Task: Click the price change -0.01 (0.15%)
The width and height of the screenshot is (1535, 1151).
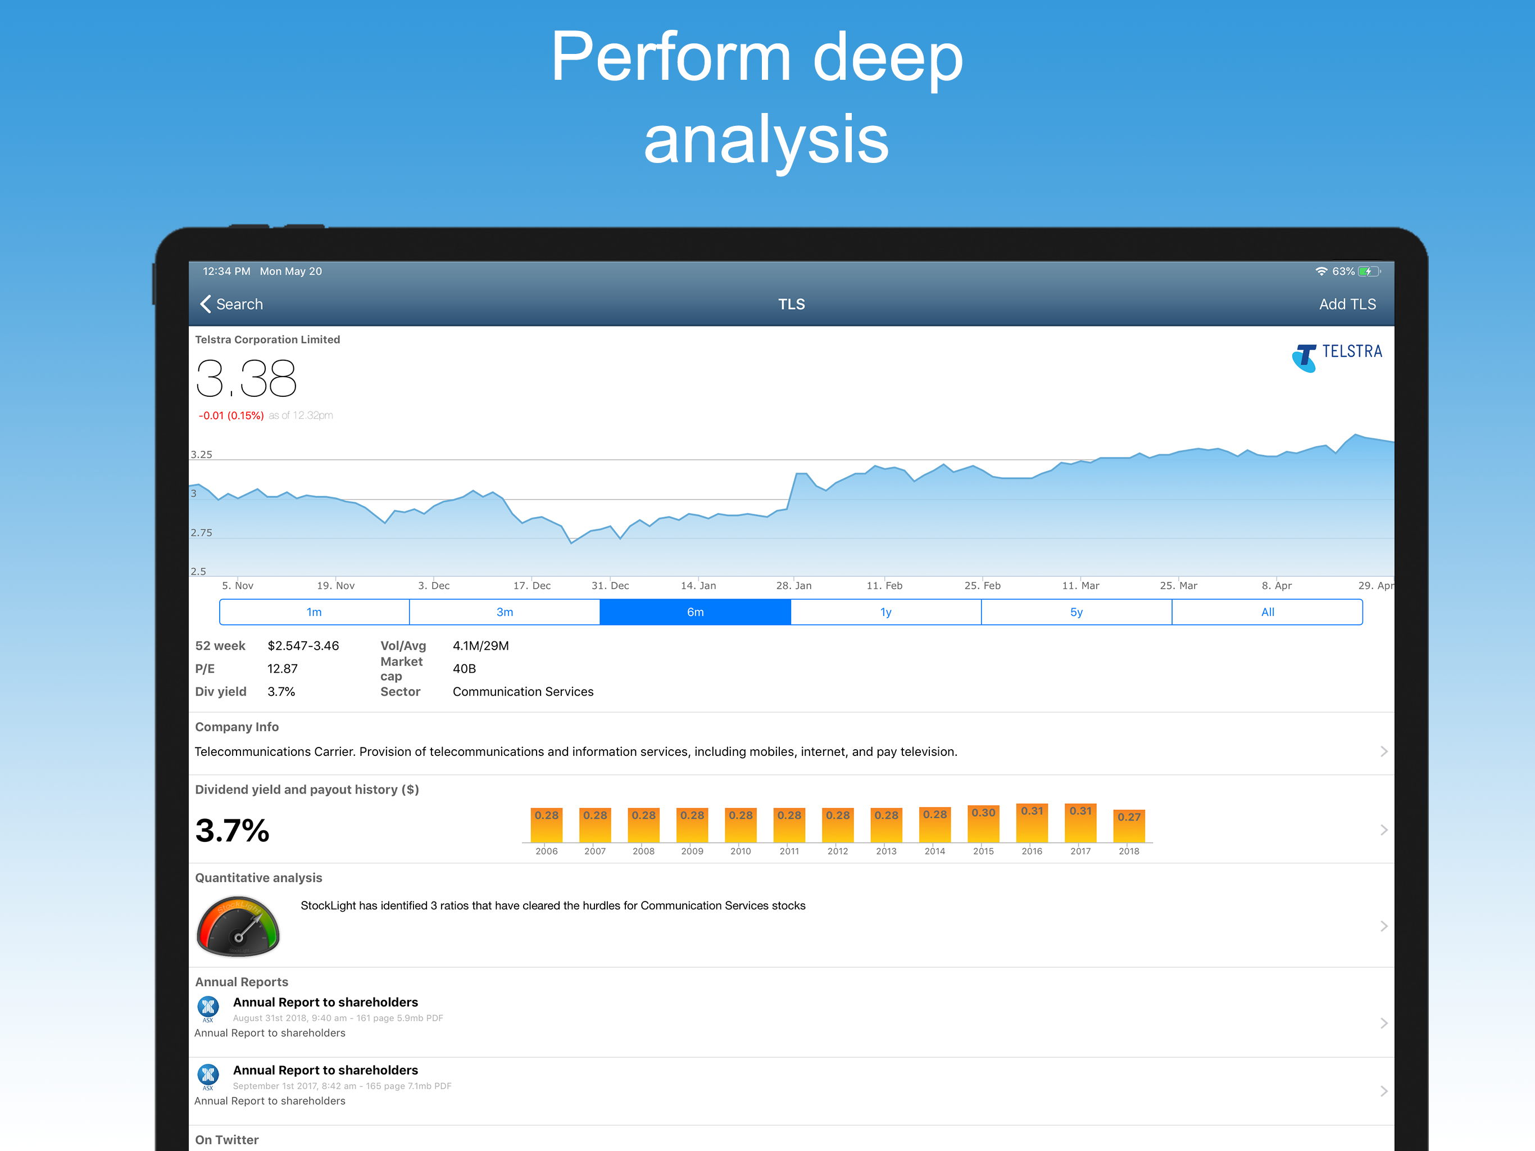Action: coord(231,415)
